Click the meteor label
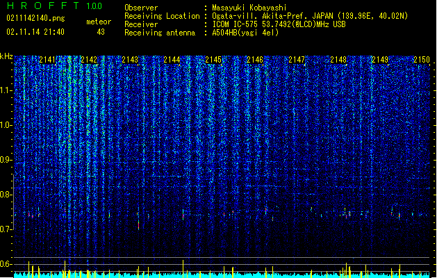This screenshot has height=278, width=437. point(99,22)
